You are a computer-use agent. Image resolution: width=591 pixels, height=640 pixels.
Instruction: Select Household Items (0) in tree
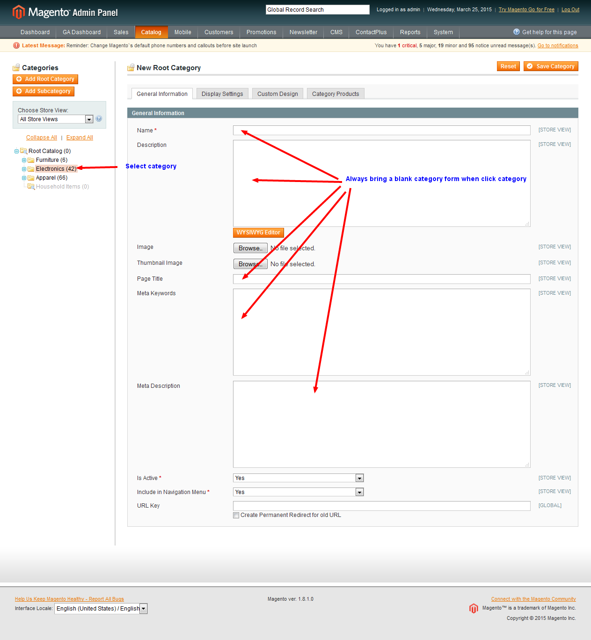coord(62,187)
